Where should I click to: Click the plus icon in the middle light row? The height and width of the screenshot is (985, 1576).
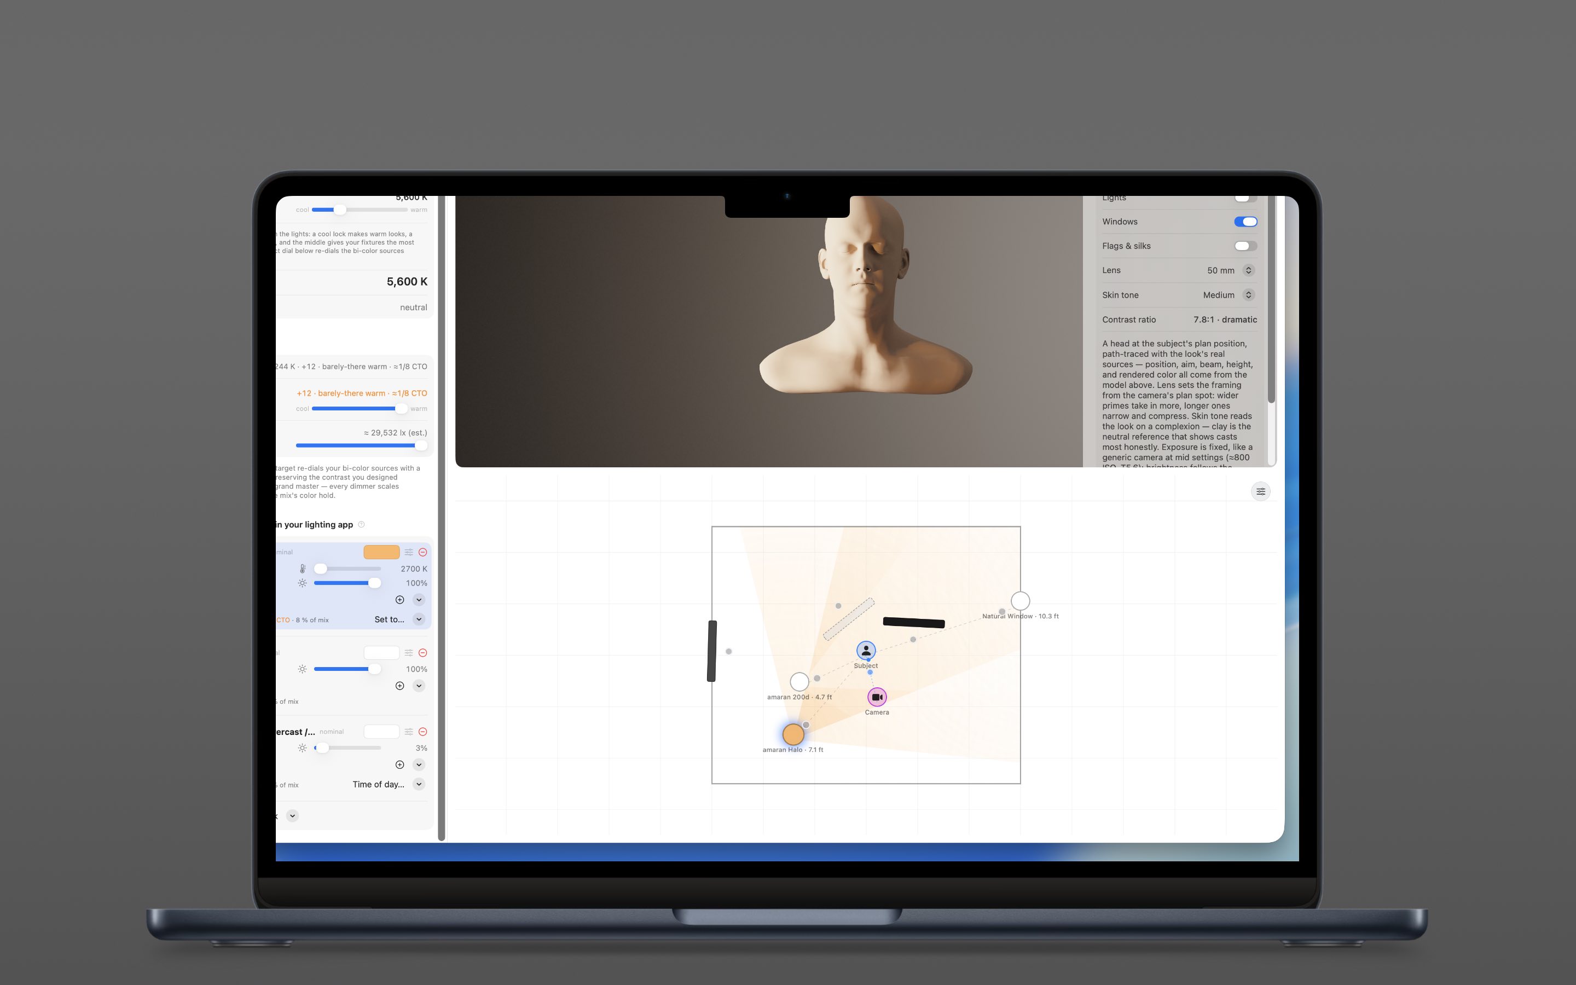(x=400, y=685)
